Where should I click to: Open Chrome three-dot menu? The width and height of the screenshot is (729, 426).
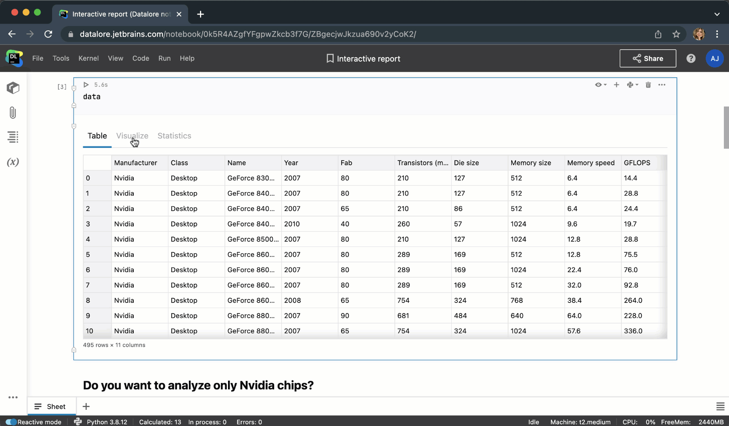717,34
